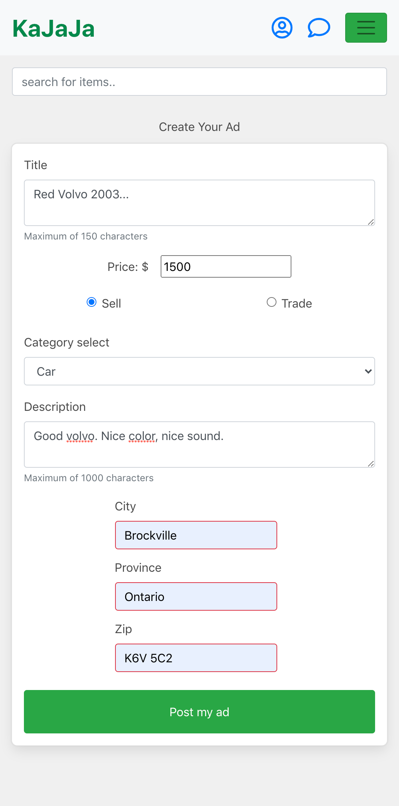Click the City field with Brockville
399x806 pixels.
[x=196, y=535]
